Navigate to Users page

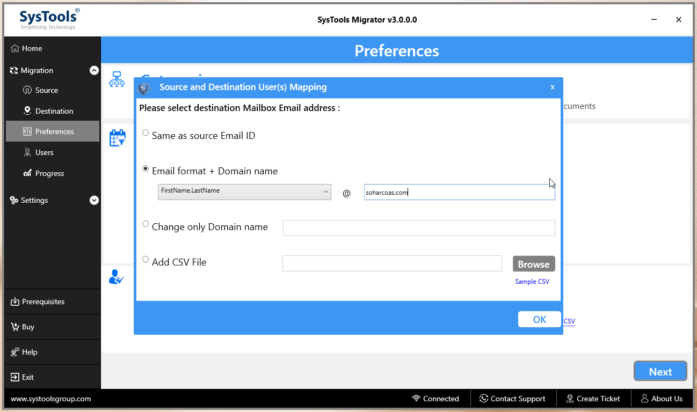pyautogui.click(x=53, y=152)
